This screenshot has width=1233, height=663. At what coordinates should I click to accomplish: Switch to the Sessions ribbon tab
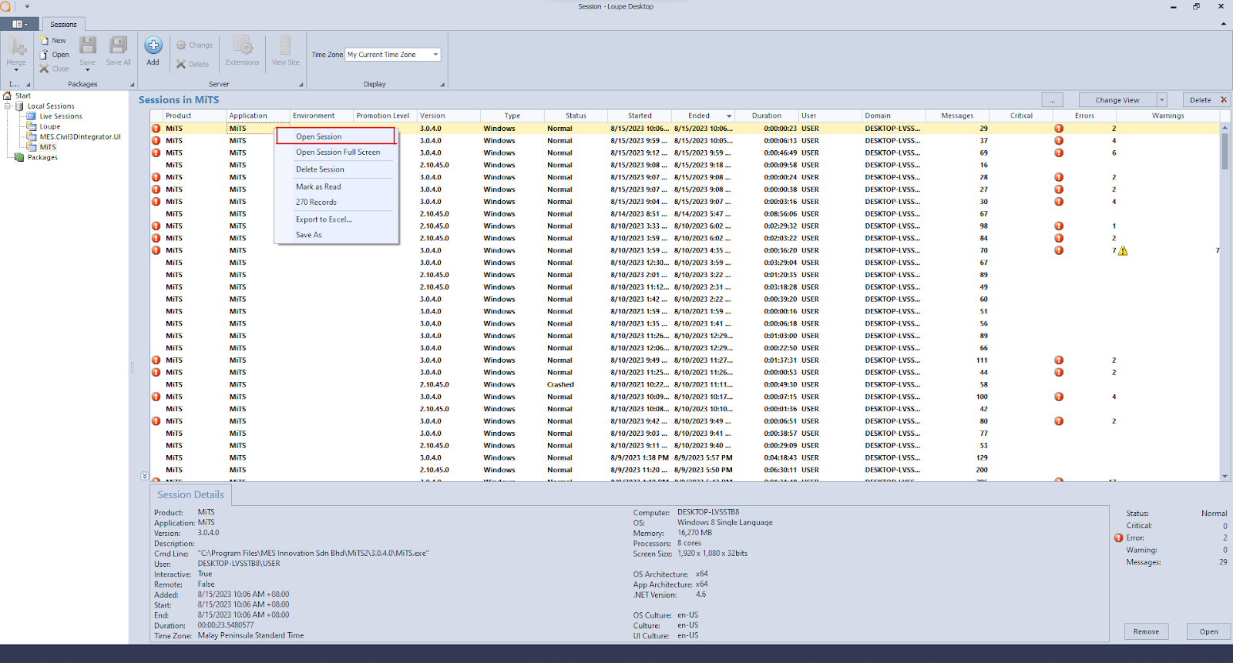(x=64, y=25)
